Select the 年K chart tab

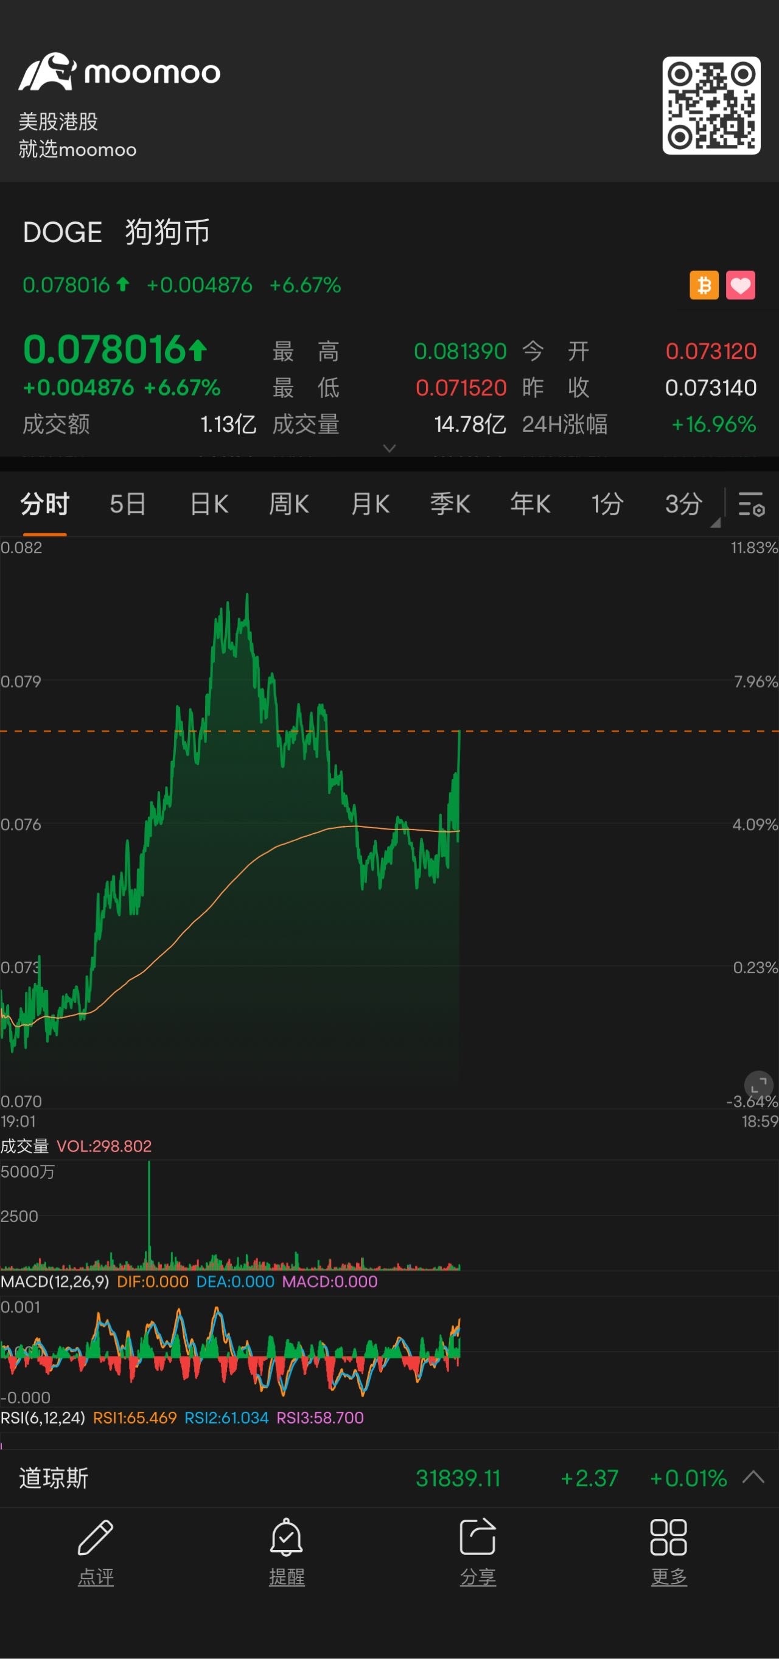coord(530,504)
